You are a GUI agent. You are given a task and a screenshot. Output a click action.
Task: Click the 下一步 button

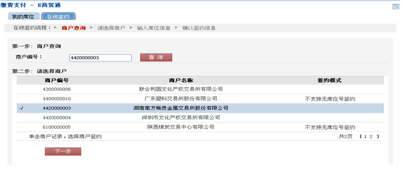point(63,151)
